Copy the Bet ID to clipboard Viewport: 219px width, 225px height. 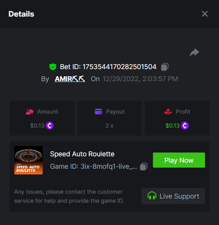(165, 67)
